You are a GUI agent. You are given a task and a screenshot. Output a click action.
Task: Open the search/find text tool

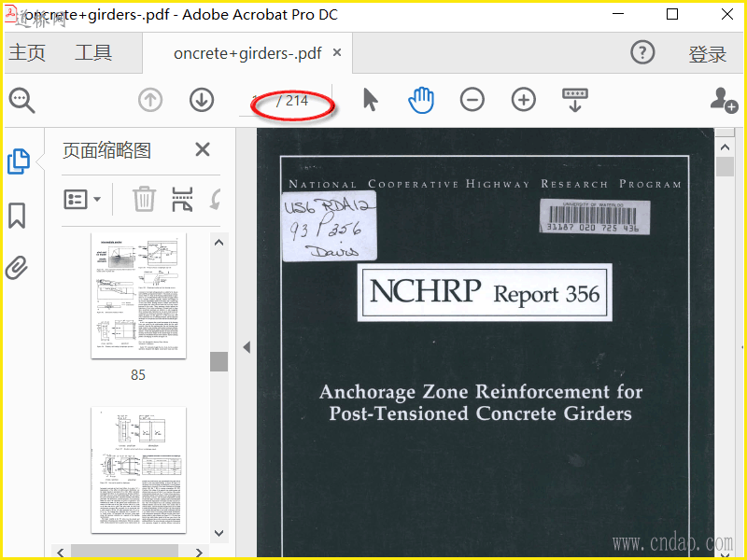point(21,101)
